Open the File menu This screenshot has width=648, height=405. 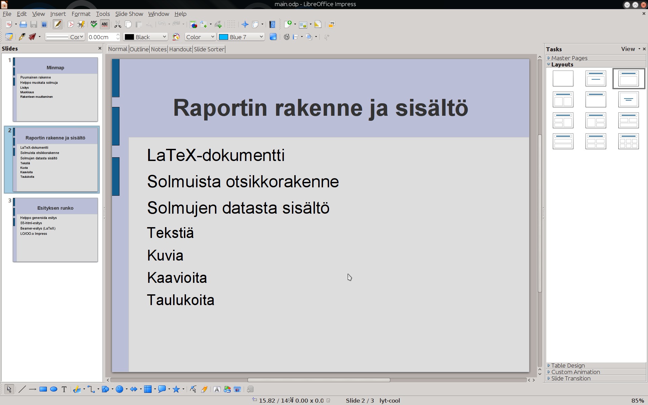click(7, 14)
